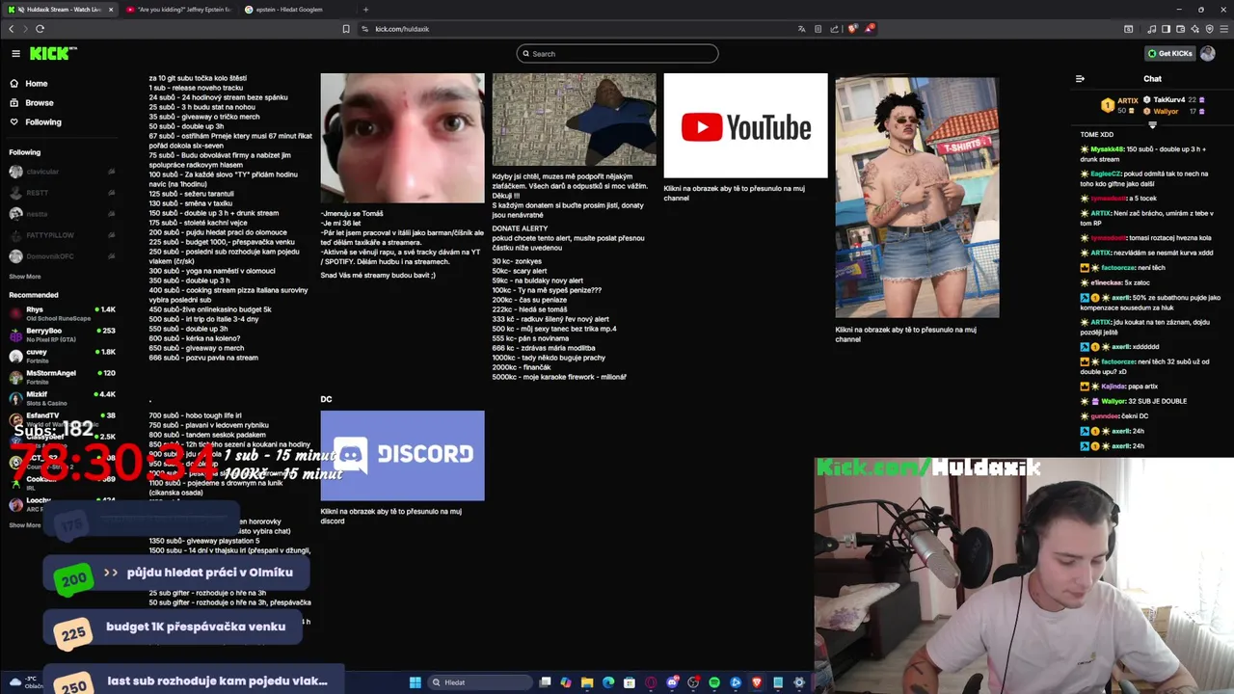Viewport: 1234px width, 694px height.
Task: Open Discord from taskbar
Action: click(672, 682)
